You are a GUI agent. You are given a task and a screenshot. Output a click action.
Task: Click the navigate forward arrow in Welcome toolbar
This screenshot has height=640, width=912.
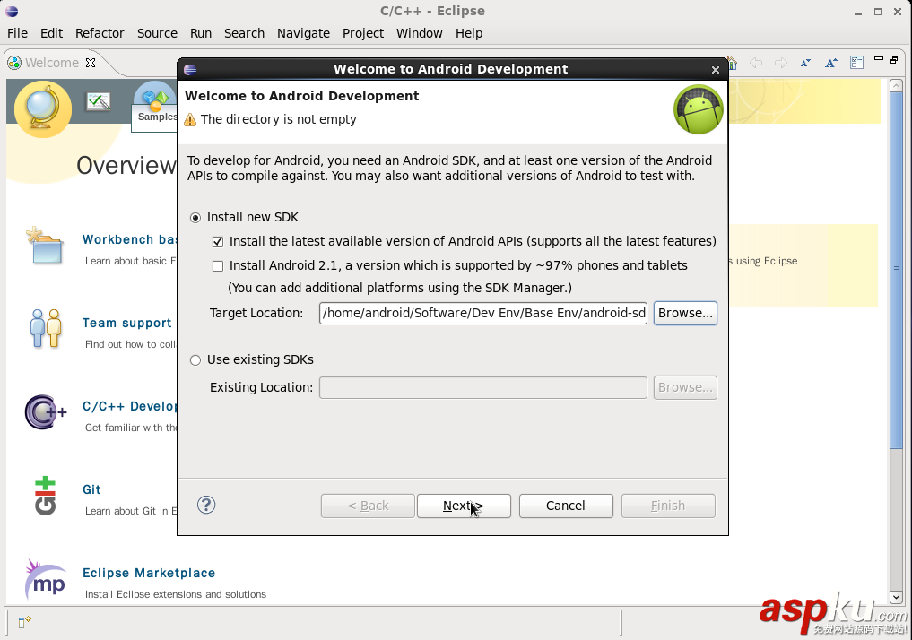point(780,63)
